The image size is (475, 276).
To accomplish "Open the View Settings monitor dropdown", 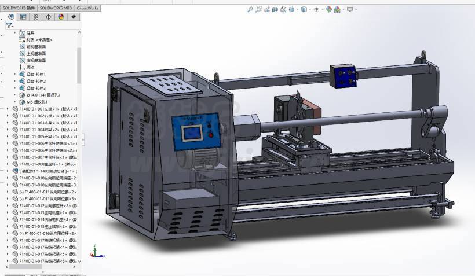I will tap(350, 9).
